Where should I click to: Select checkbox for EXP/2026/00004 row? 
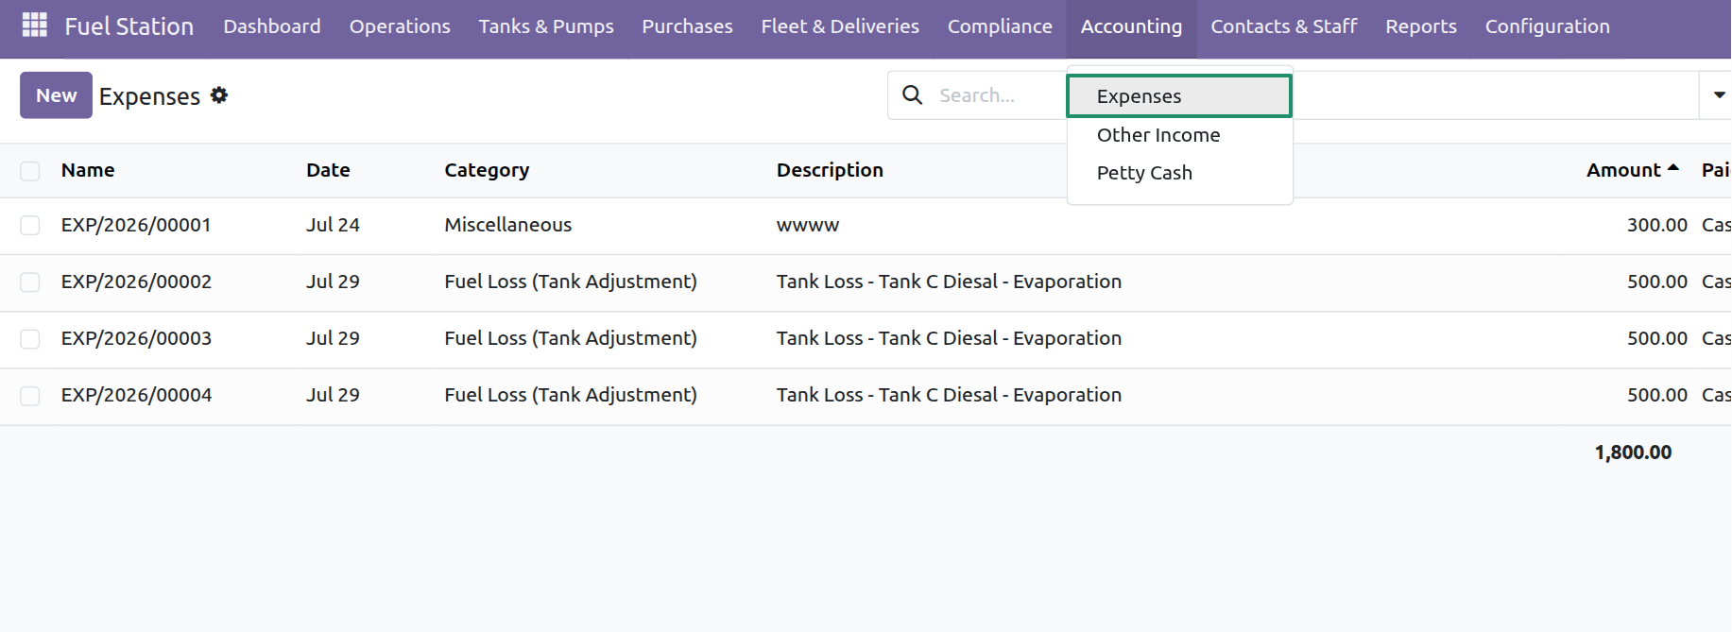pos(30,395)
